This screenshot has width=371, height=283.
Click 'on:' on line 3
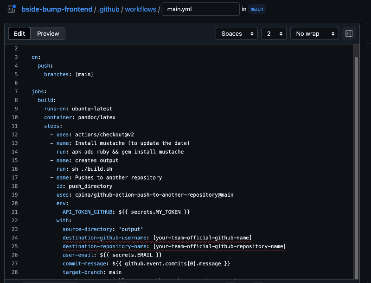(x=36, y=57)
